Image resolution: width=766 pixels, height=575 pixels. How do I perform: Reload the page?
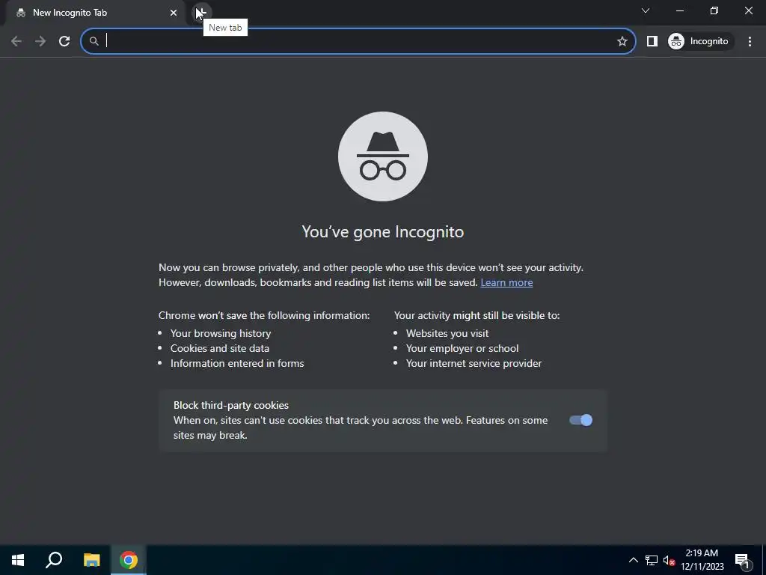click(64, 41)
